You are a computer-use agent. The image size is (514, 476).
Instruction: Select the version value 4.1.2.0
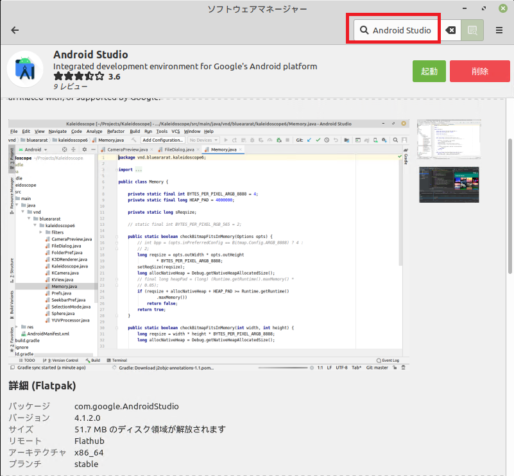[x=87, y=418]
